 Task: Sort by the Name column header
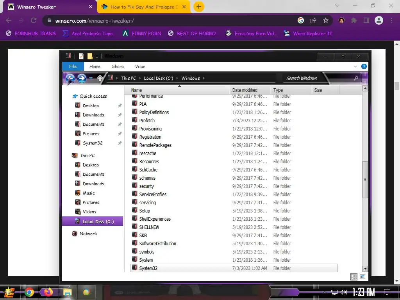(177, 90)
